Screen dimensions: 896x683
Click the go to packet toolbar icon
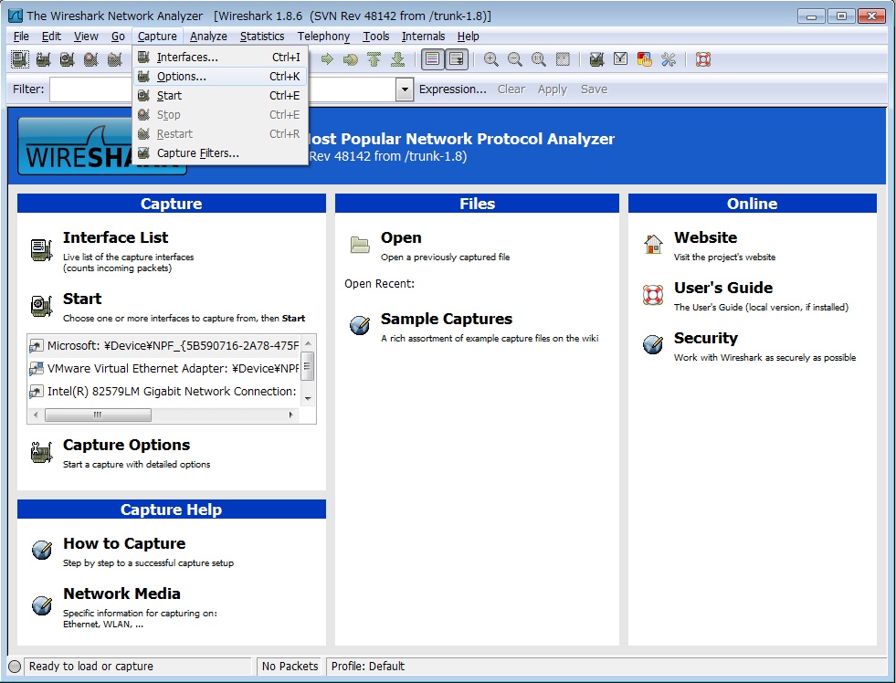tap(351, 58)
